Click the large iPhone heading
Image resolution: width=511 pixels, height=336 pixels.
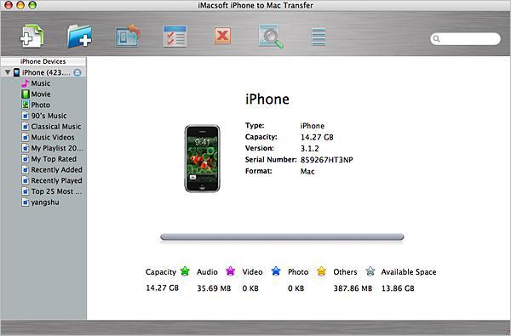[x=267, y=99]
